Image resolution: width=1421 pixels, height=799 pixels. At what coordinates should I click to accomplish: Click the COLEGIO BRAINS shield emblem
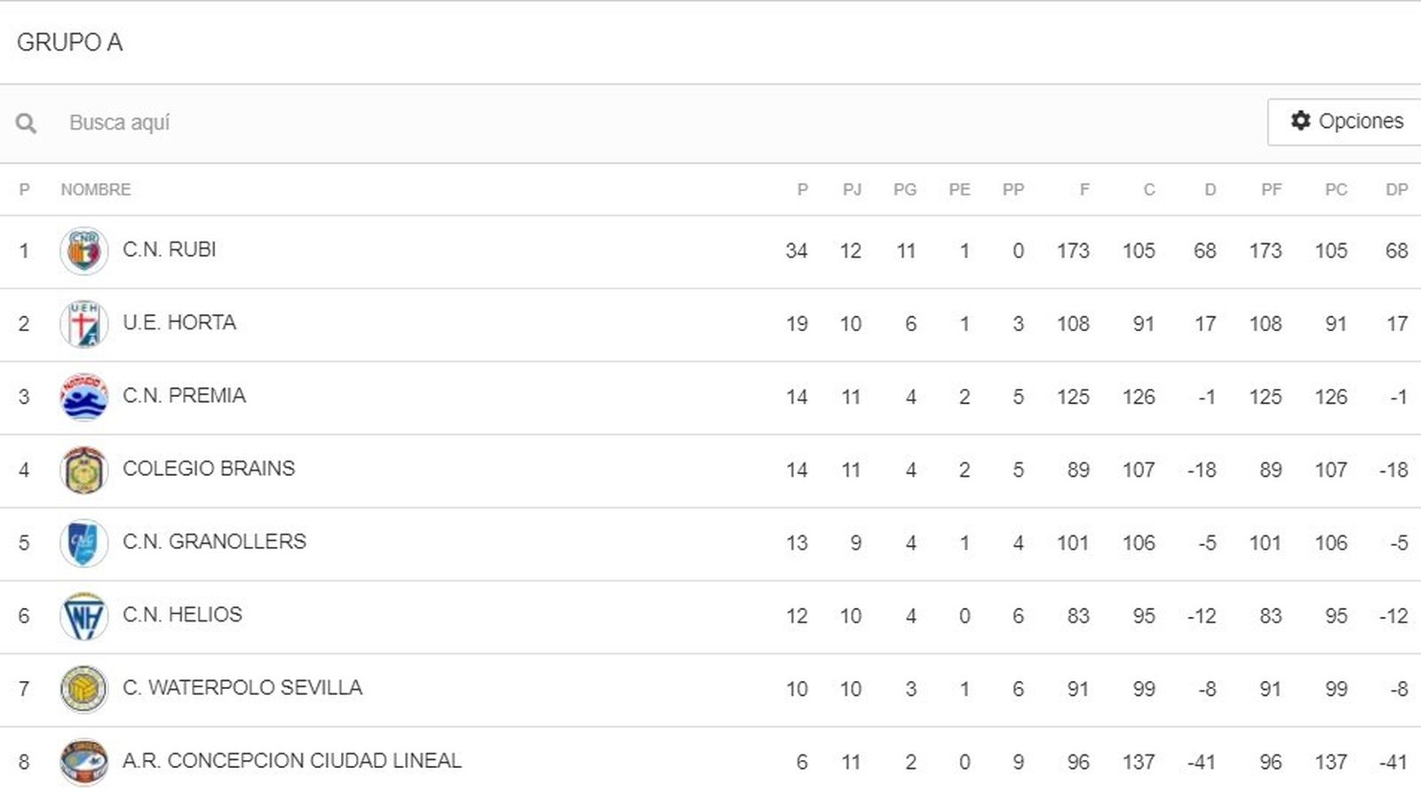pos(83,468)
